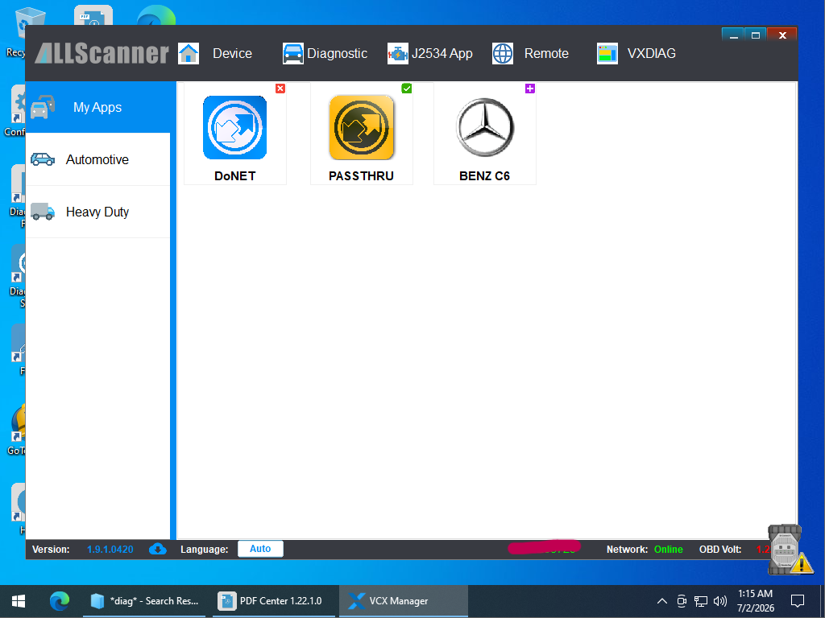The width and height of the screenshot is (825, 618).
Task: Click the Meet Now tray icon
Action: [x=682, y=600]
